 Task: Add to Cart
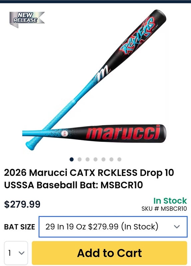[x=109, y=253]
